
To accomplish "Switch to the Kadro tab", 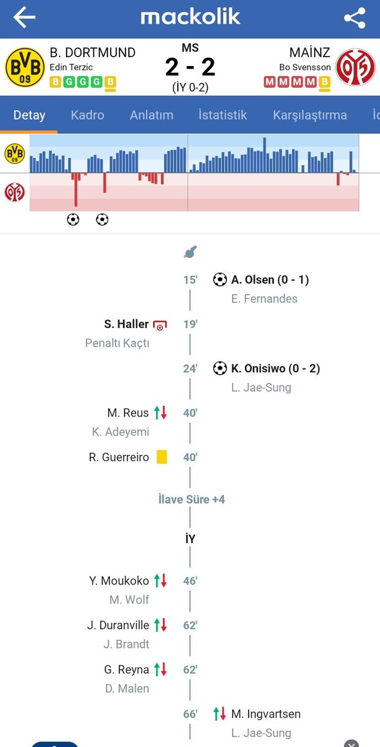I will pyautogui.click(x=88, y=115).
